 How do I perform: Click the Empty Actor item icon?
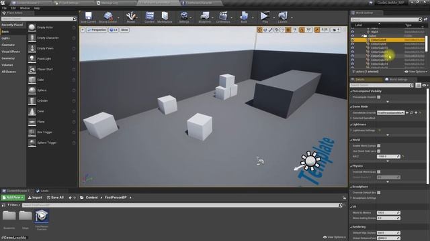click(32, 27)
